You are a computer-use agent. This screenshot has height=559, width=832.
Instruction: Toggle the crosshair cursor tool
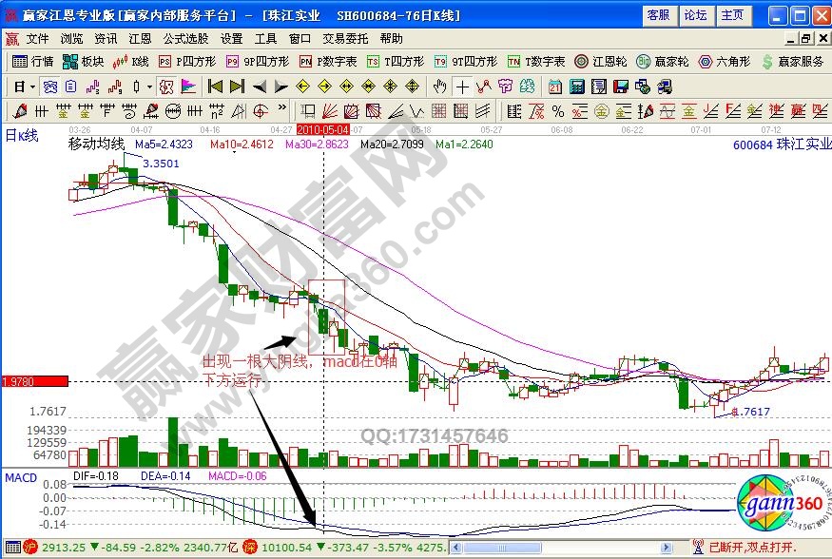[462, 86]
